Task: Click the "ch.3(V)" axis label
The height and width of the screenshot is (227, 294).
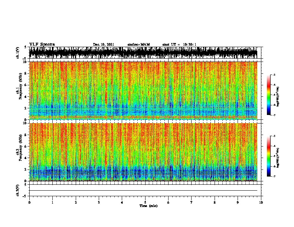Action: point(17,190)
